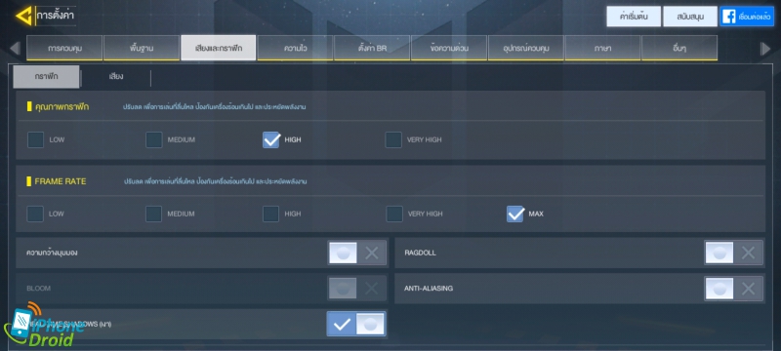Image resolution: width=781 pixels, height=351 pixels.
Task: Click the Facebook logo icon
Action: click(728, 17)
